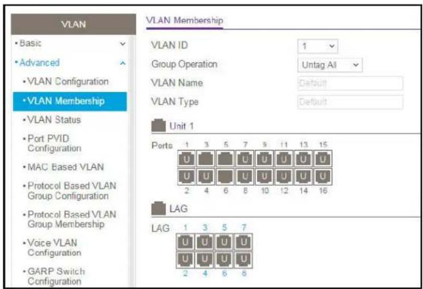Toggle Unit 1 port 10 membership
Viewport: 423px width, 289px height.
[x=265, y=177]
